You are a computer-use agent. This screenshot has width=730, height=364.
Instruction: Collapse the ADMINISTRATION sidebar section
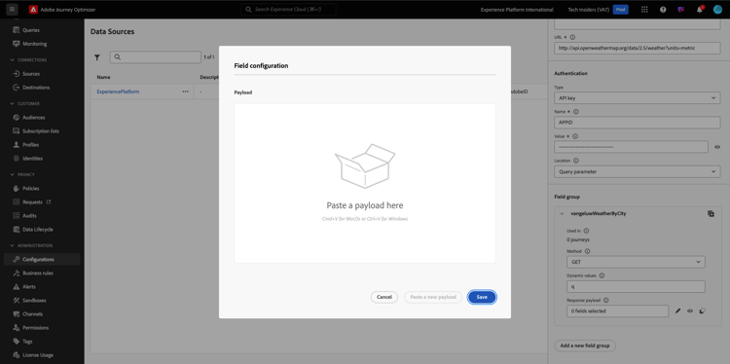coord(12,246)
